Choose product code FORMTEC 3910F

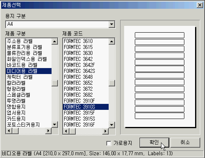pyautogui.click(x=86, y=101)
